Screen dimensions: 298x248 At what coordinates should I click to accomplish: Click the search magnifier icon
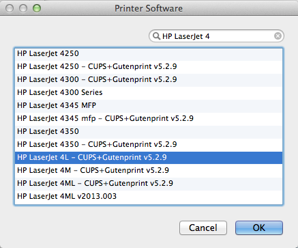pyautogui.click(x=156, y=36)
